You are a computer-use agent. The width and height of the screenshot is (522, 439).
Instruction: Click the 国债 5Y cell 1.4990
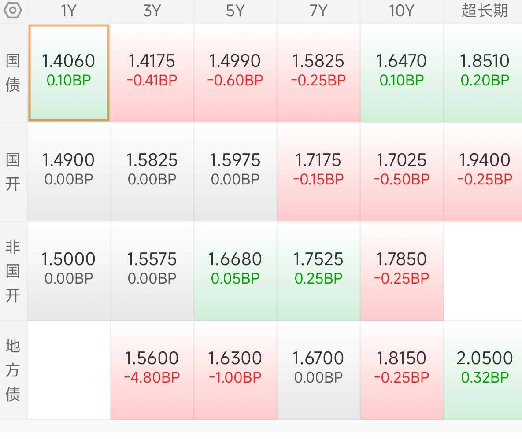tap(235, 73)
